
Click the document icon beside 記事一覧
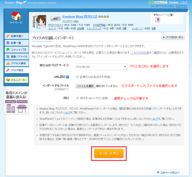[8, 43]
